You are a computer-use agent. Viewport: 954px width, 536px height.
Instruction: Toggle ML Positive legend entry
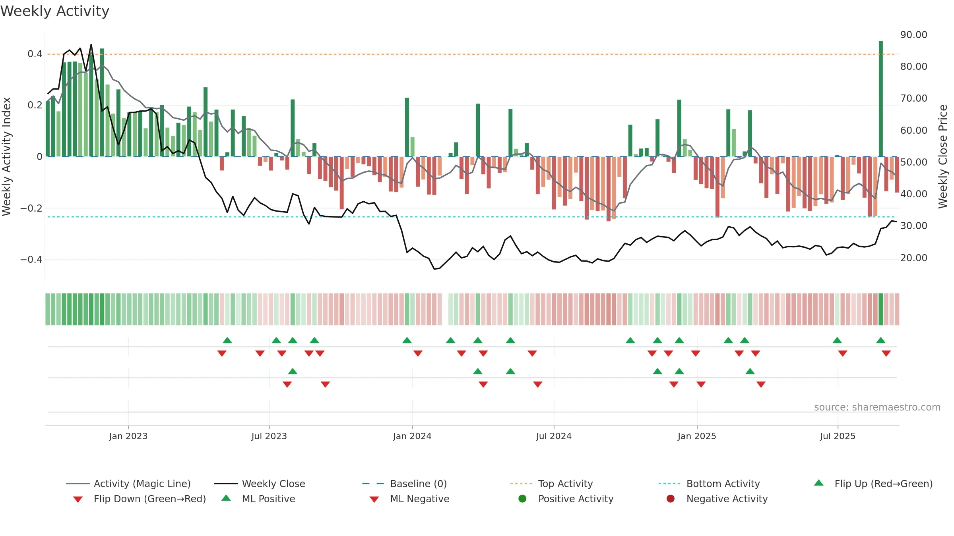258,499
